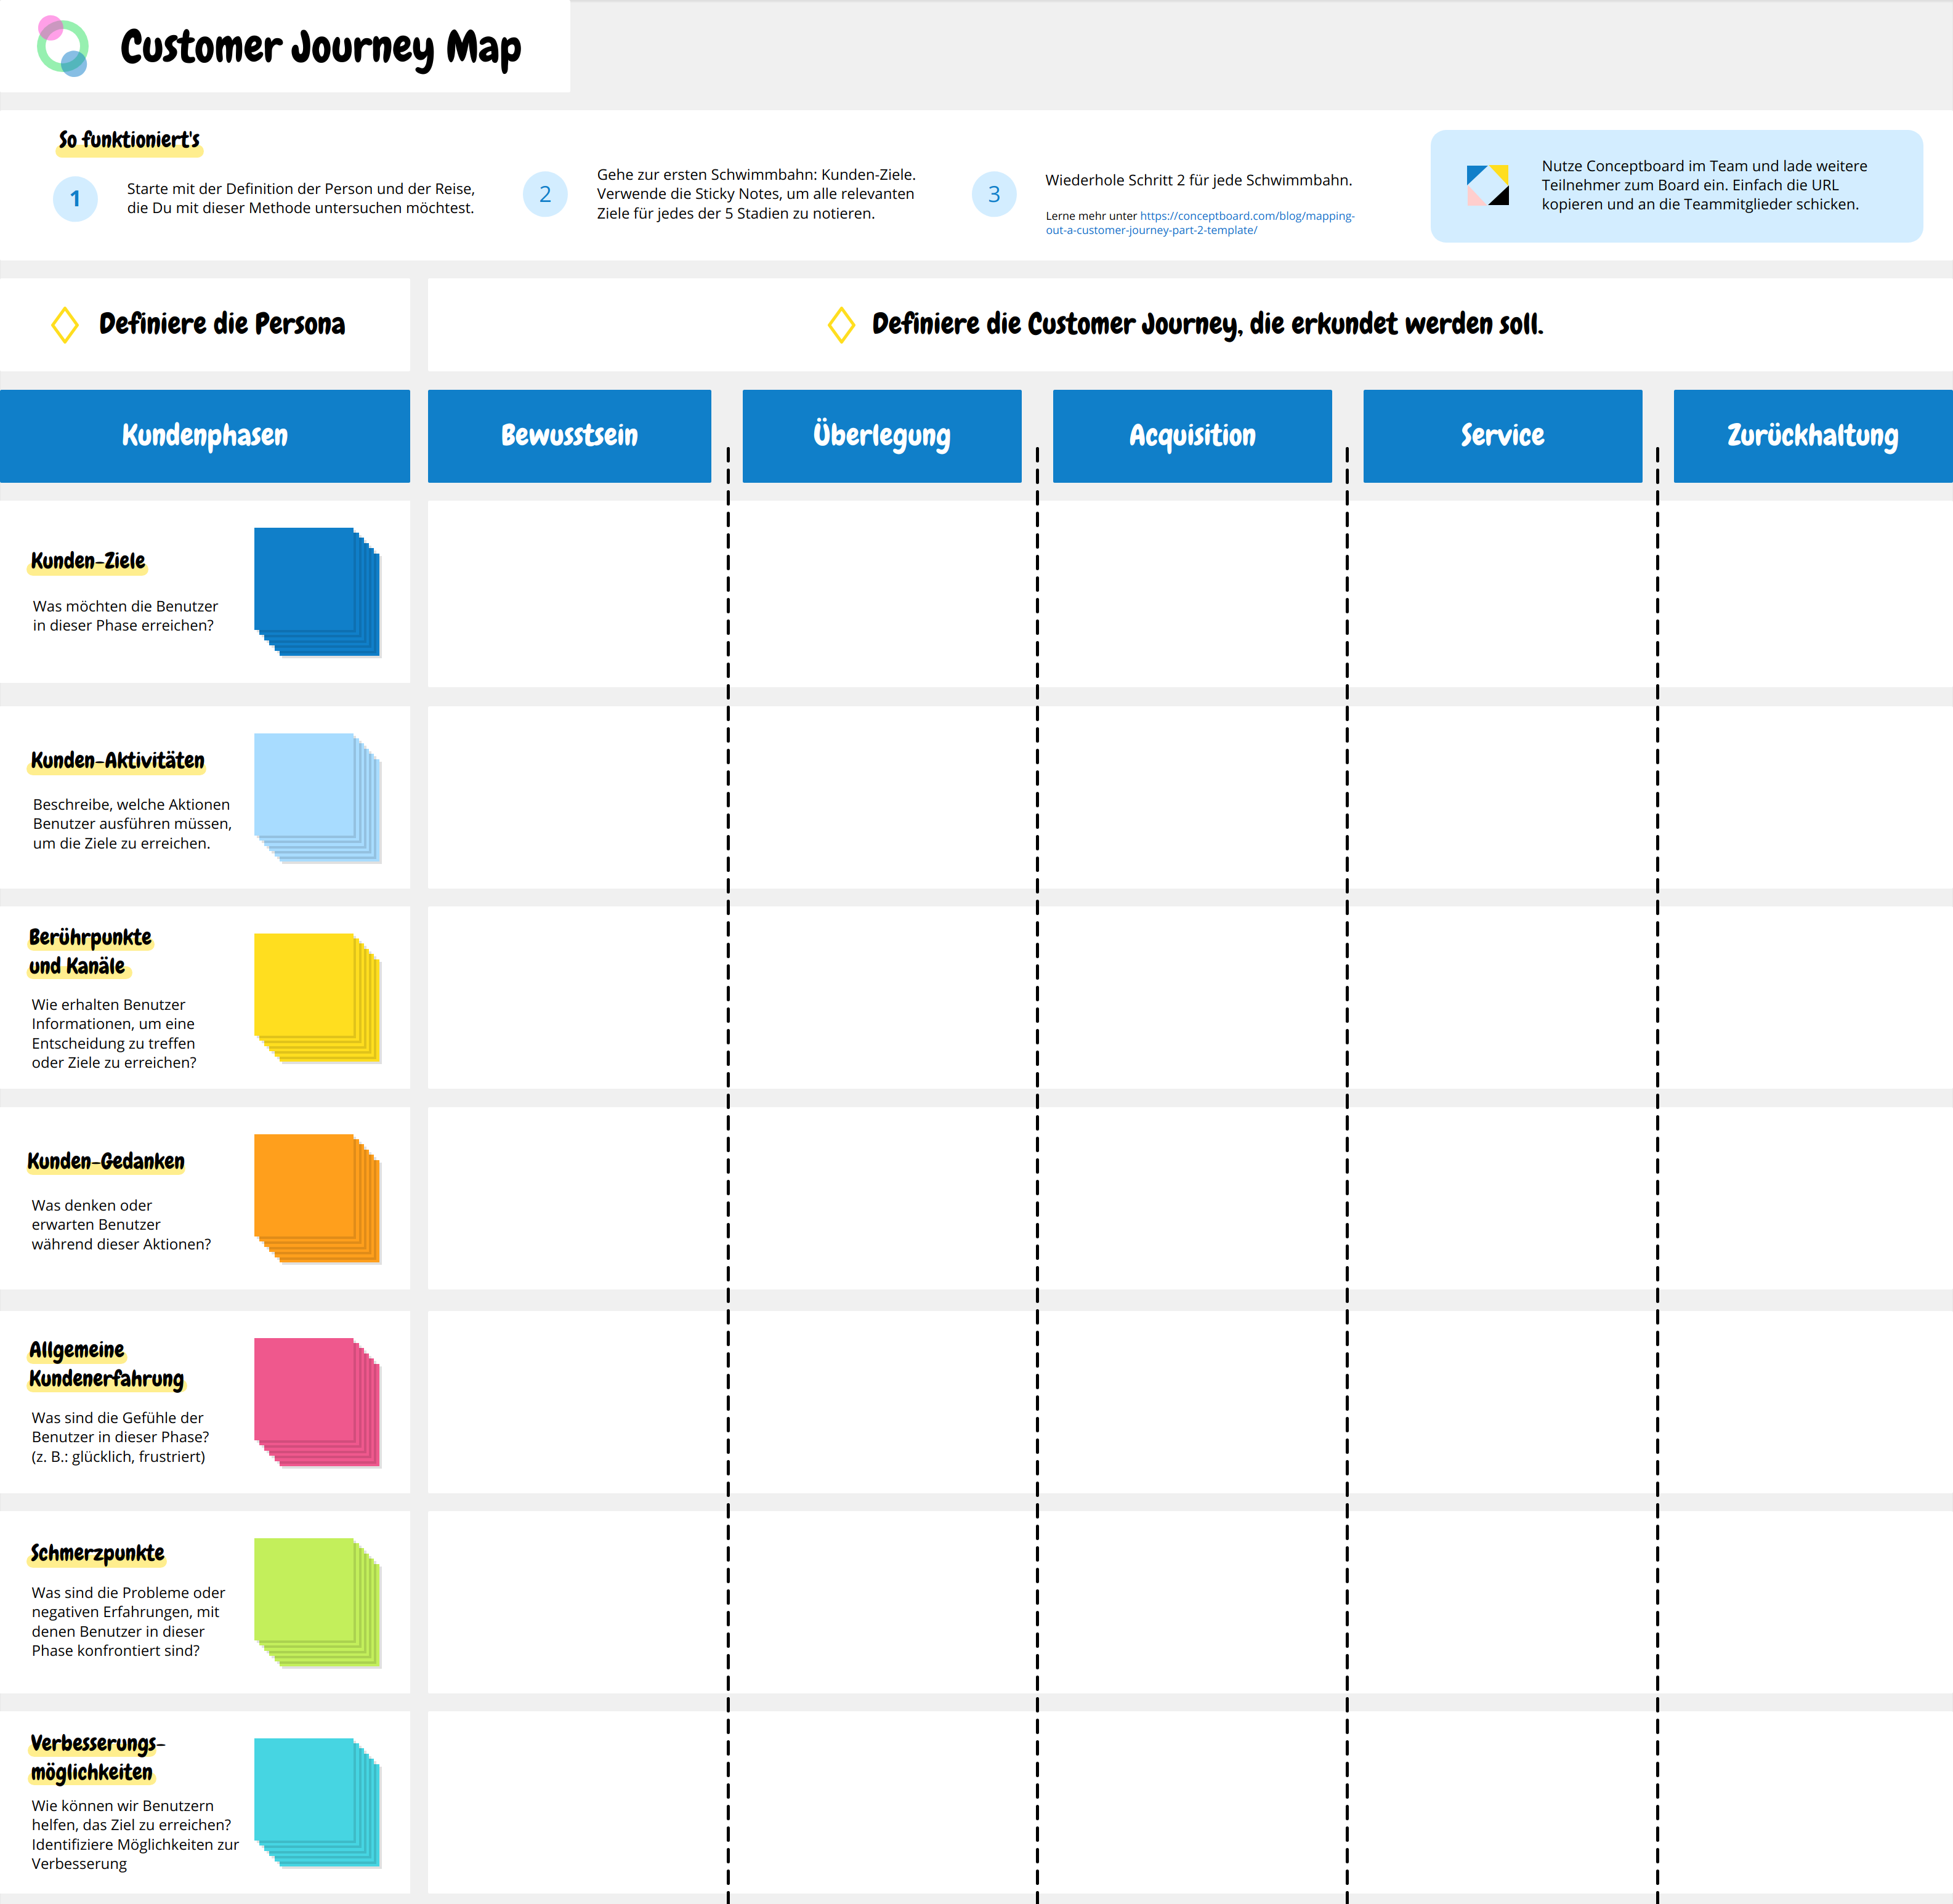Select the Bewusstsein column header
This screenshot has height=1904, width=1953.
click(569, 435)
